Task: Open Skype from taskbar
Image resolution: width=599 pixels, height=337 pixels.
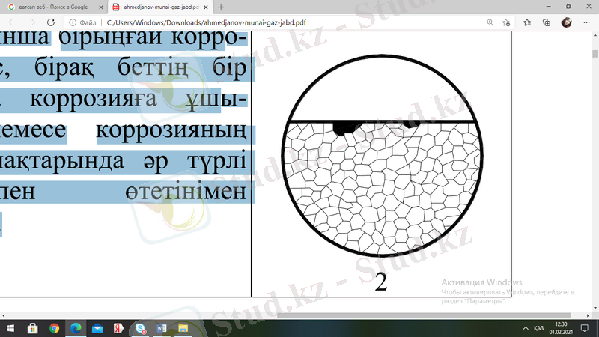Action: click(x=140, y=328)
